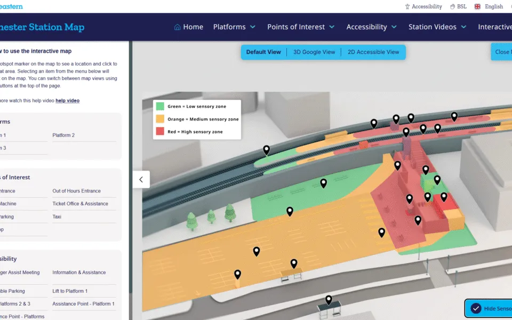
Task: Select Information & Assistance
Action: point(79,273)
